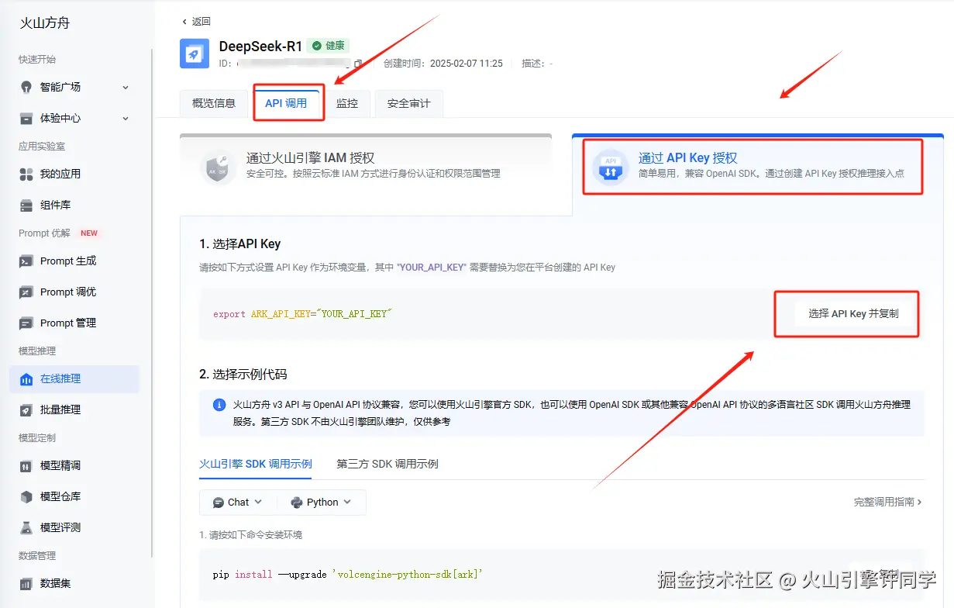Viewport: 954px width, 608px height.
Task: Click the NEW badge beside Prompt 优解
Action: point(89,233)
